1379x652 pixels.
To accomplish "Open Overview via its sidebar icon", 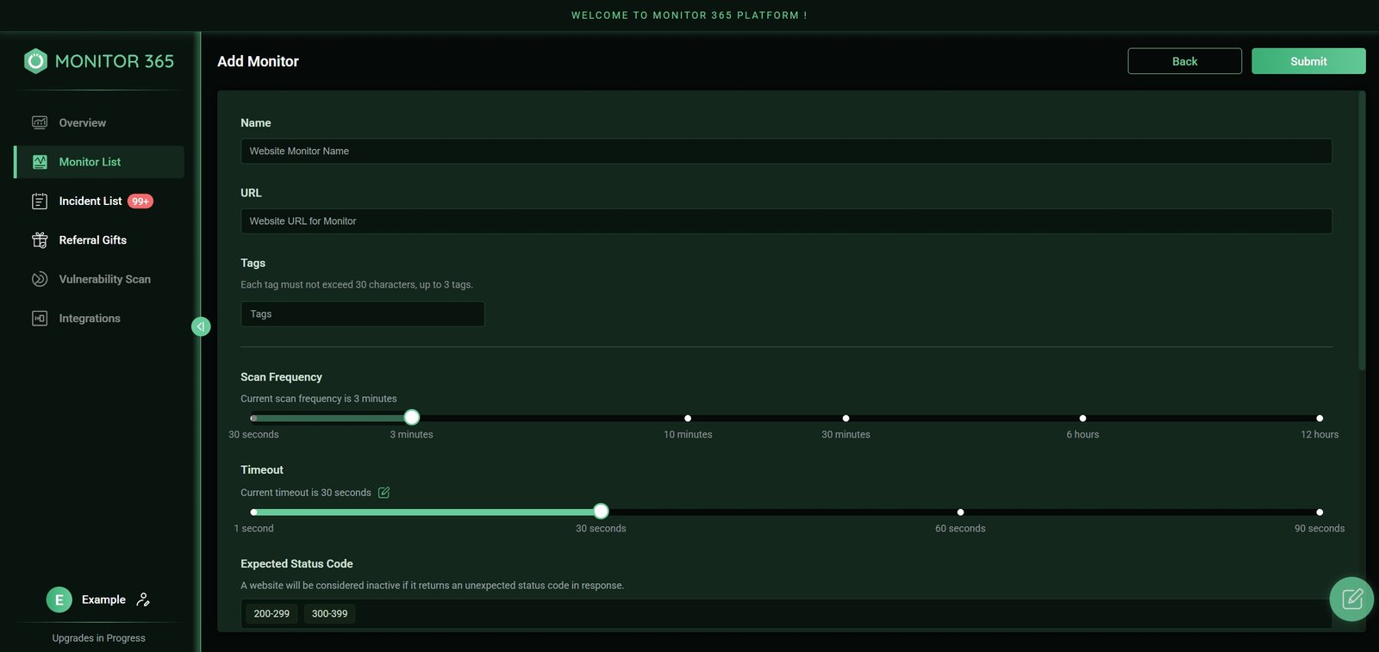I will (x=40, y=122).
